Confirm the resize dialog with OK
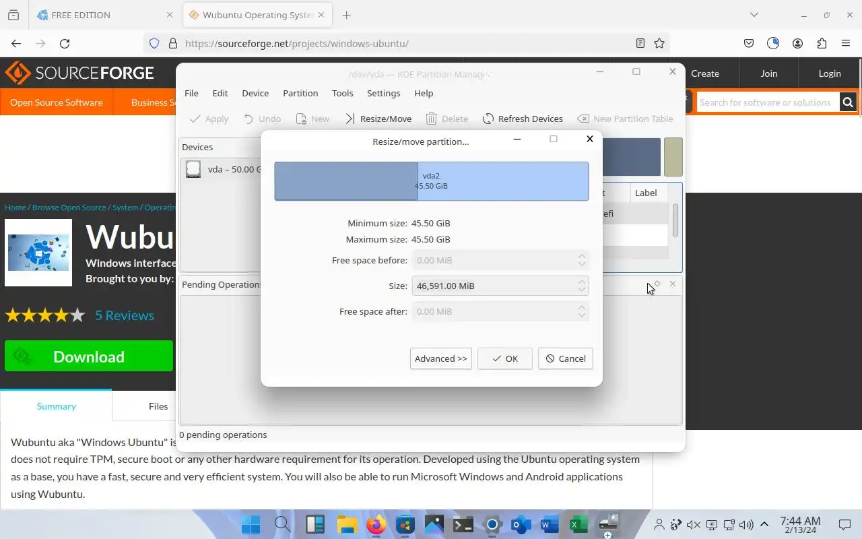The height and width of the screenshot is (539, 862). click(505, 358)
